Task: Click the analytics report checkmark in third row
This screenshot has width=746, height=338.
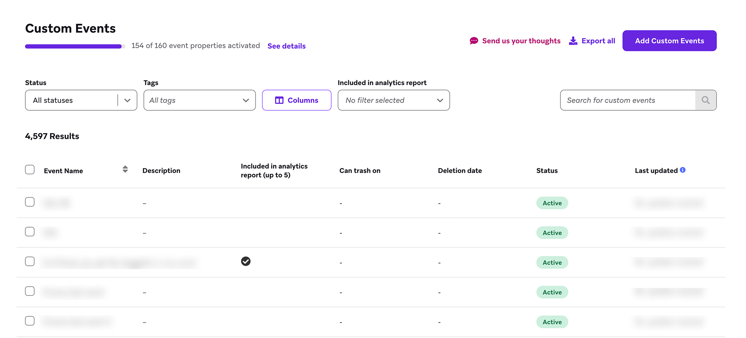Action: (246, 261)
